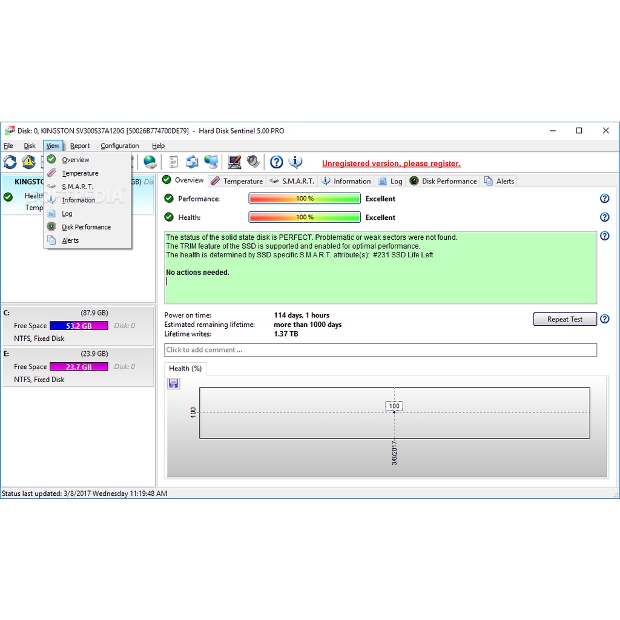Image resolution: width=620 pixels, height=620 pixels.
Task: Click 'Unregistered version, please register.' link
Action: click(391, 163)
